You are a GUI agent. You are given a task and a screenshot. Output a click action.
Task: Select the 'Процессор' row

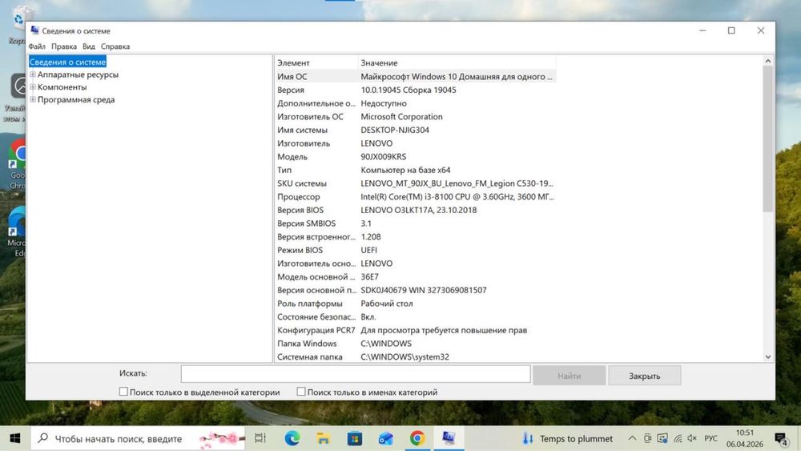point(415,196)
